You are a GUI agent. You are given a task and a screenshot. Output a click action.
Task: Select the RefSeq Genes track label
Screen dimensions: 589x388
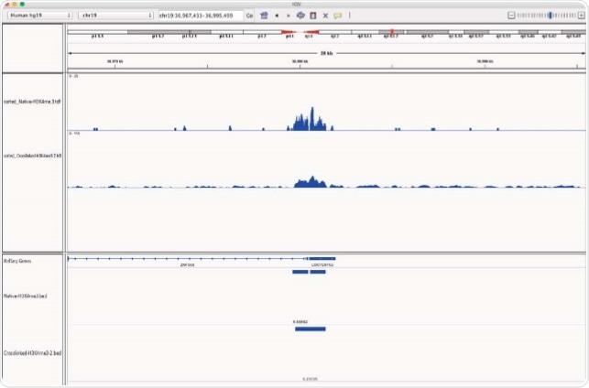(x=18, y=261)
